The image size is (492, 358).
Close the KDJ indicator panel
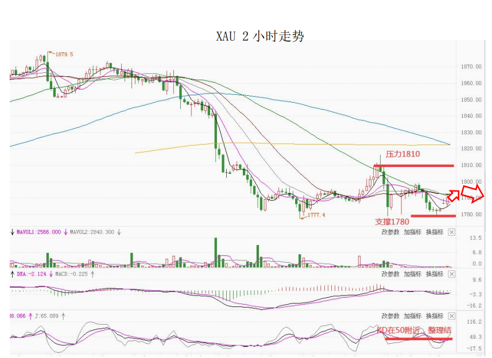point(451,316)
